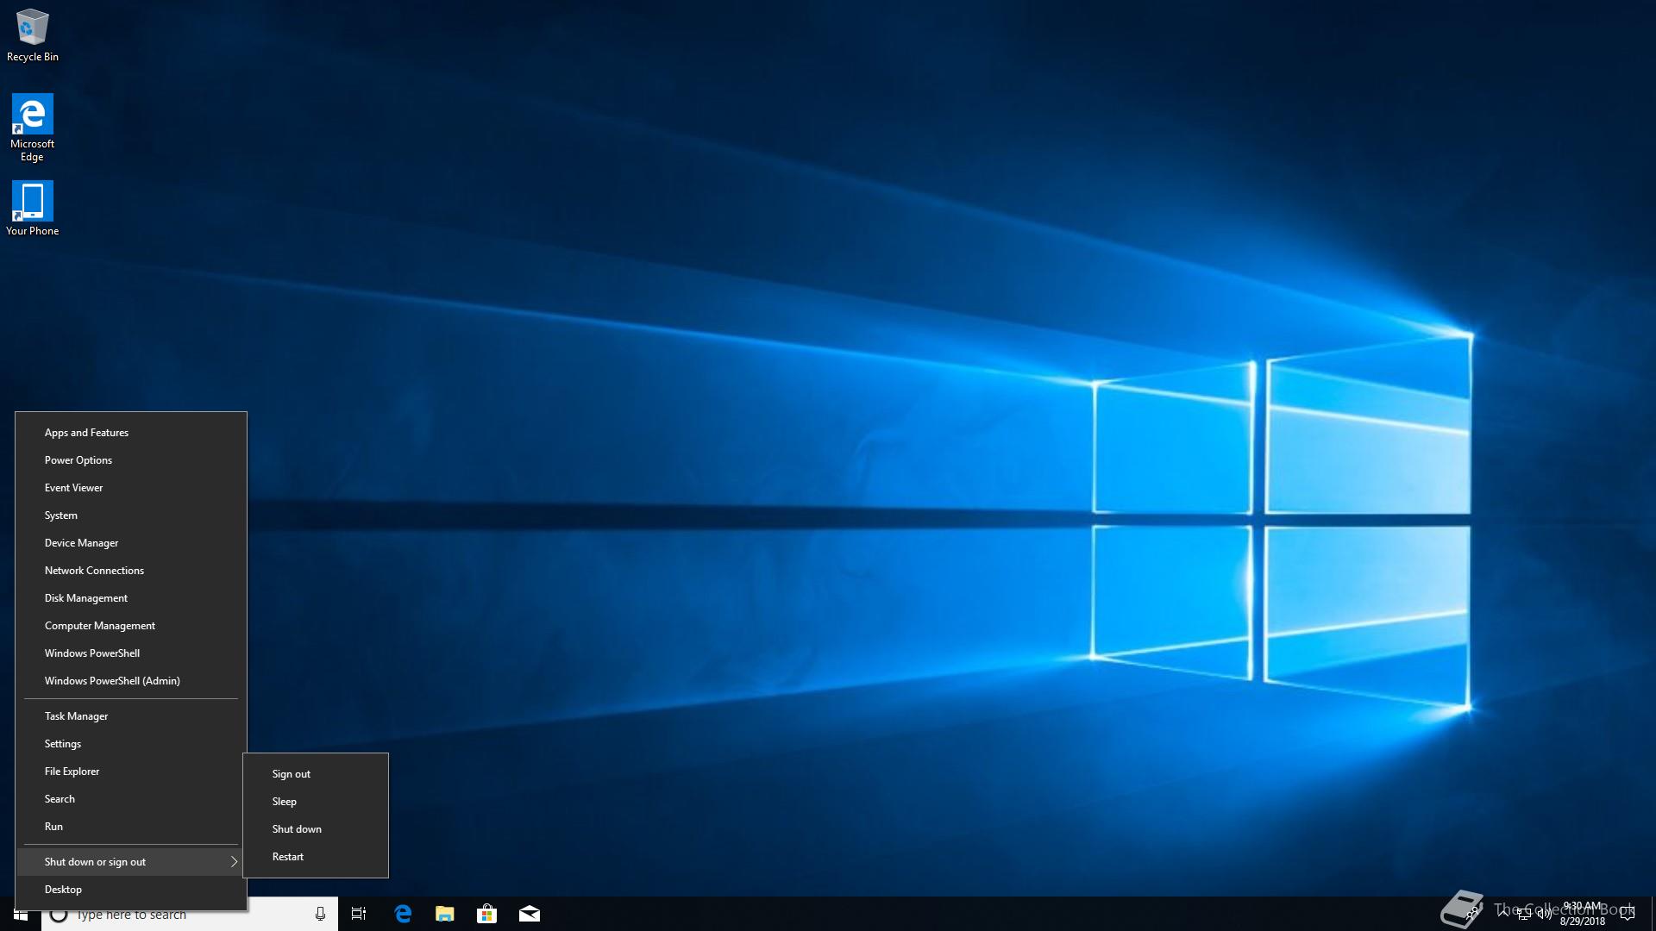The image size is (1656, 931).
Task: Click the volume speaker icon in tray
Action: (x=1544, y=914)
